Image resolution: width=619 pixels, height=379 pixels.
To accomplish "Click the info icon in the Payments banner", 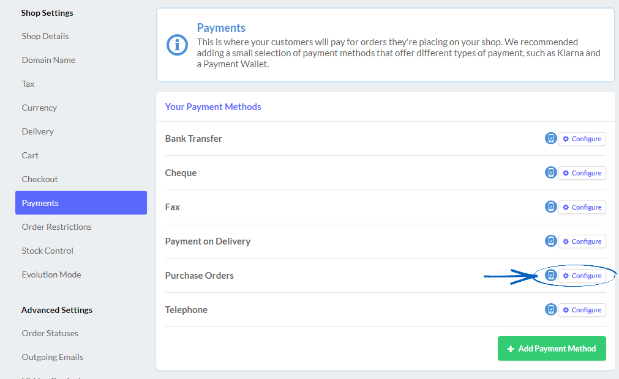I will (177, 45).
